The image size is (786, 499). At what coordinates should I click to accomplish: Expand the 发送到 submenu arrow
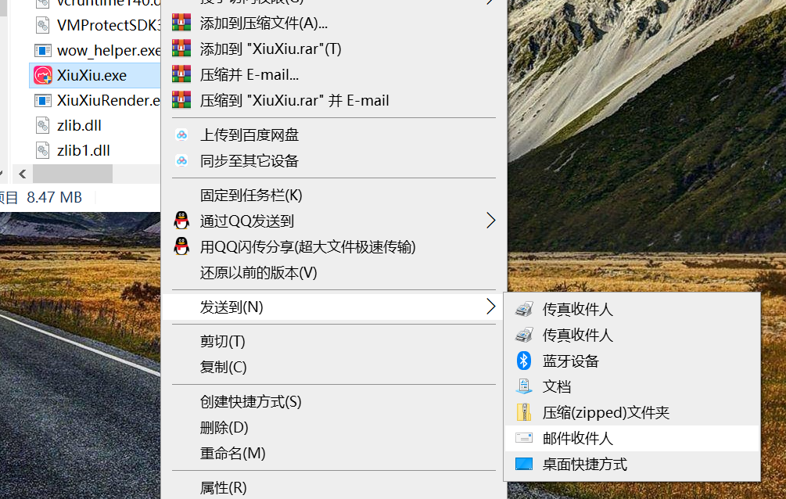click(491, 307)
